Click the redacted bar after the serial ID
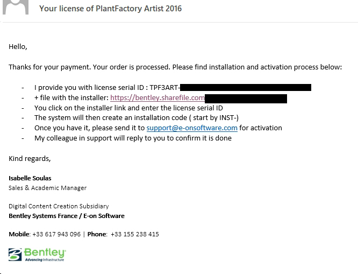 [246, 87]
